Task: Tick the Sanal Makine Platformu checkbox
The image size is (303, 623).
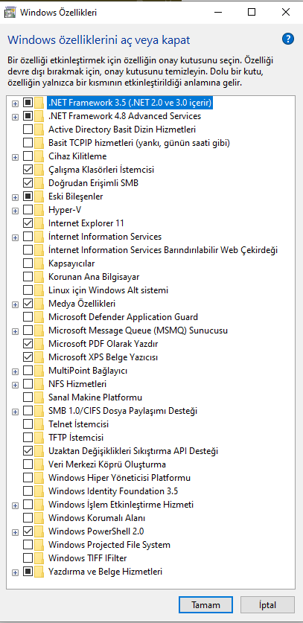Action: tap(28, 397)
